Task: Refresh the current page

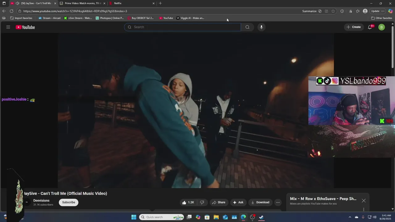Action: [11, 11]
